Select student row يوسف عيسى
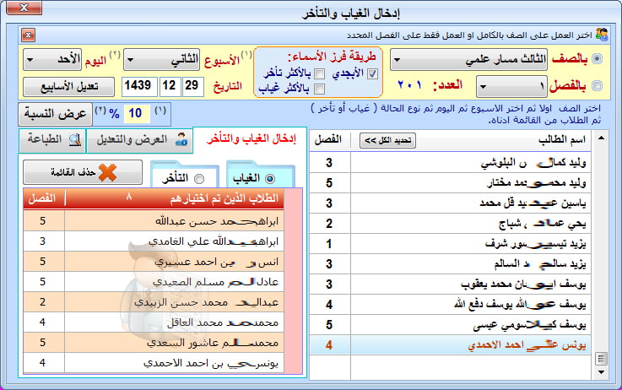The height and width of the screenshot is (390, 622). [450, 324]
